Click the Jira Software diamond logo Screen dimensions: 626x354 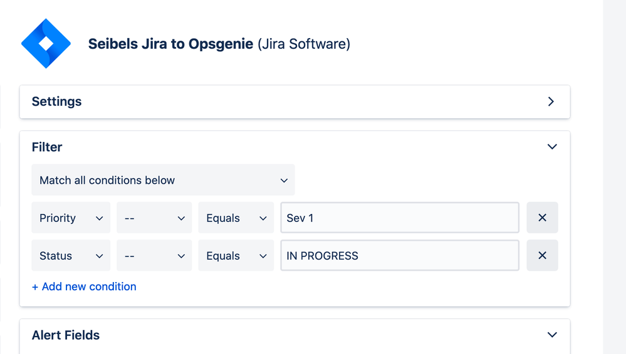coord(46,43)
